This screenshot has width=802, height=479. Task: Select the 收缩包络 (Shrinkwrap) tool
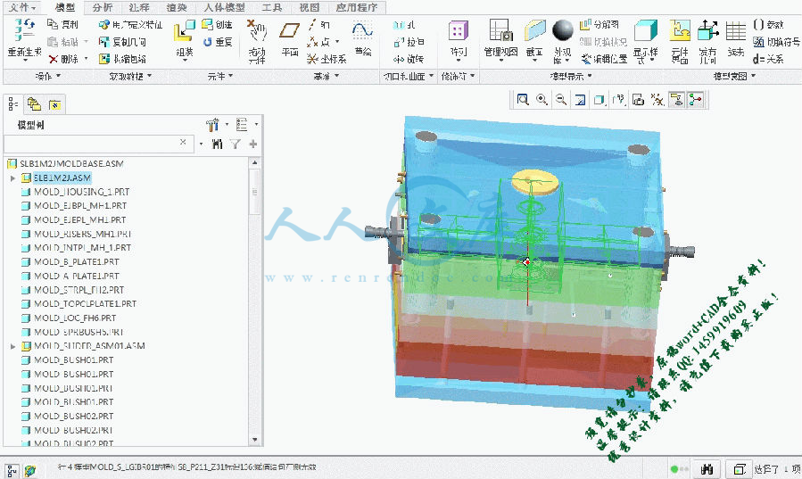(x=123, y=59)
